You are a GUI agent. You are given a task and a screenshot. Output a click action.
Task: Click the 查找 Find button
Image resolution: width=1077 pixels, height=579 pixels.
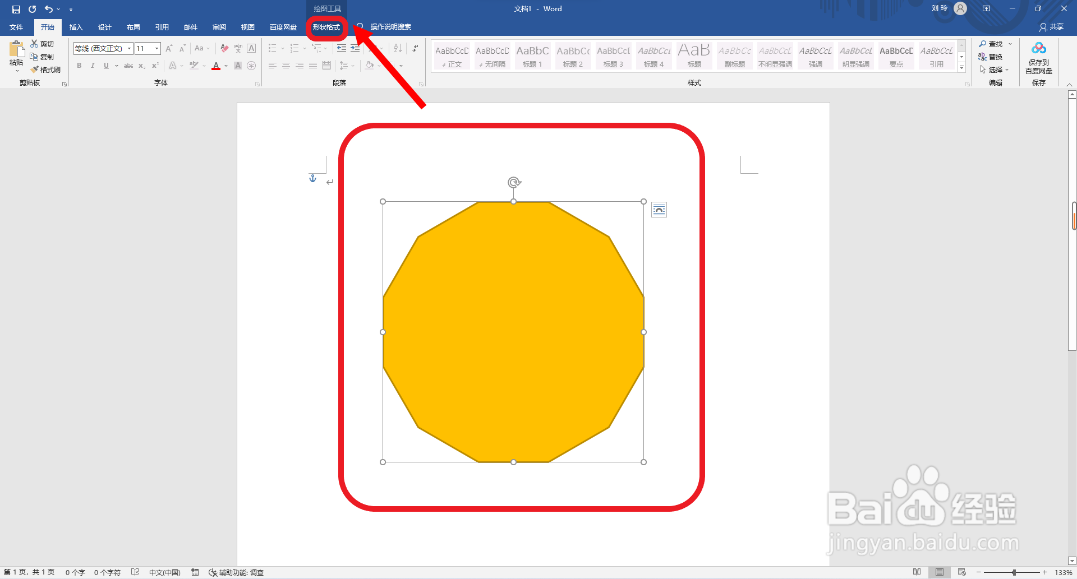tap(995, 44)
